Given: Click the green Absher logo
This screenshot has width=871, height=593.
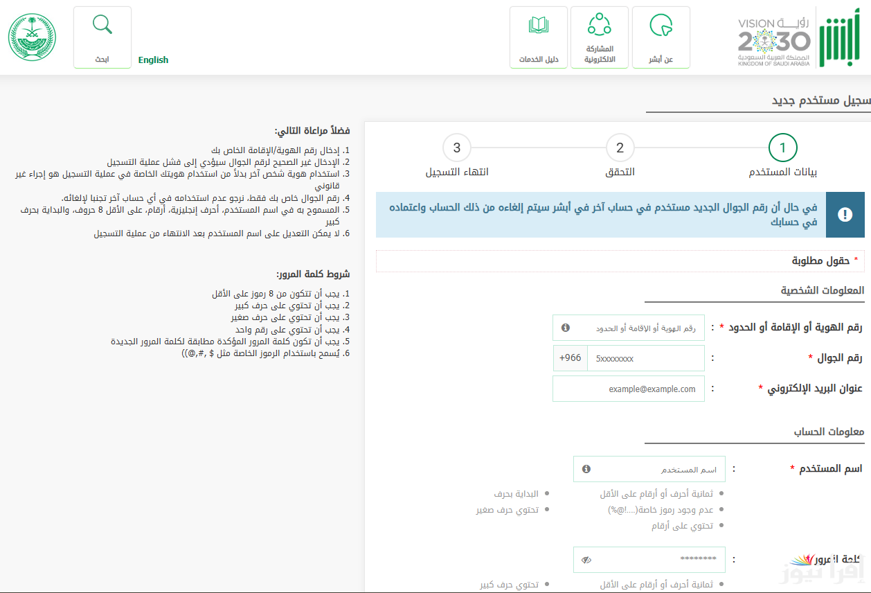Looking at the screenshot, I should (841, 38).
